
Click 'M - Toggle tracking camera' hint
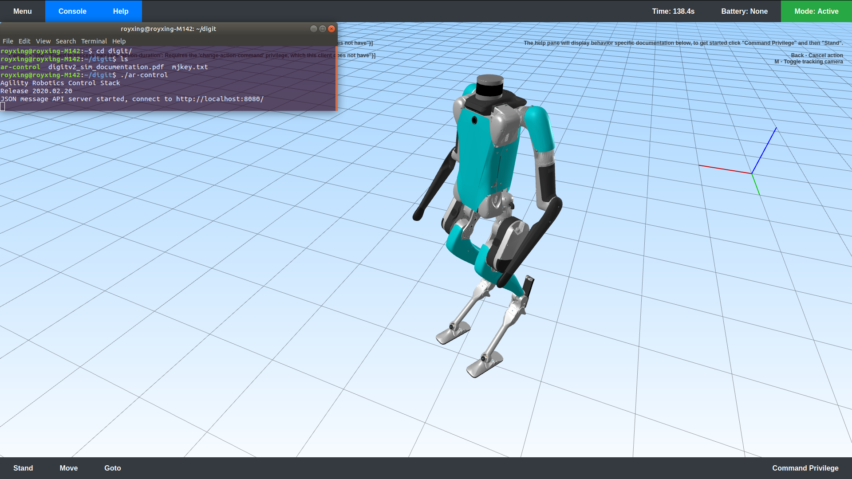pyautogui.click(x=809, y=62)
